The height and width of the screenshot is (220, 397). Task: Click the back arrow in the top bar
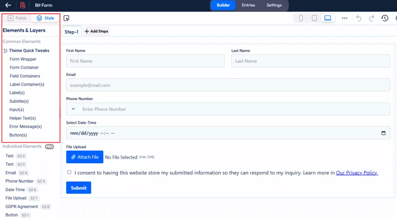pos(8,5)
